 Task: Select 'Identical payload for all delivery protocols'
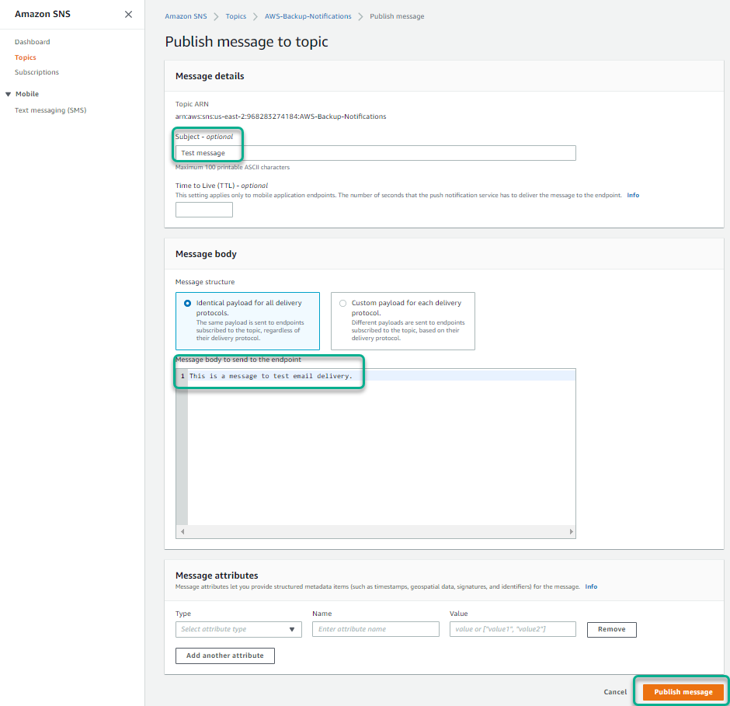click(186, 303)
